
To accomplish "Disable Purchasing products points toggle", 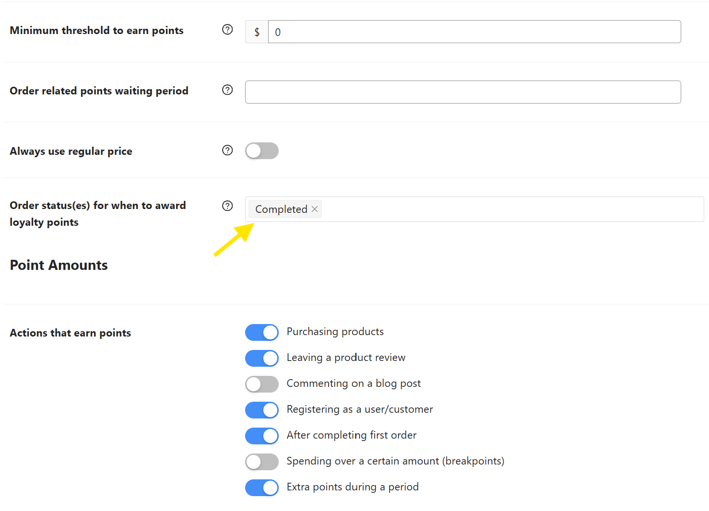I will pos(261,332).
